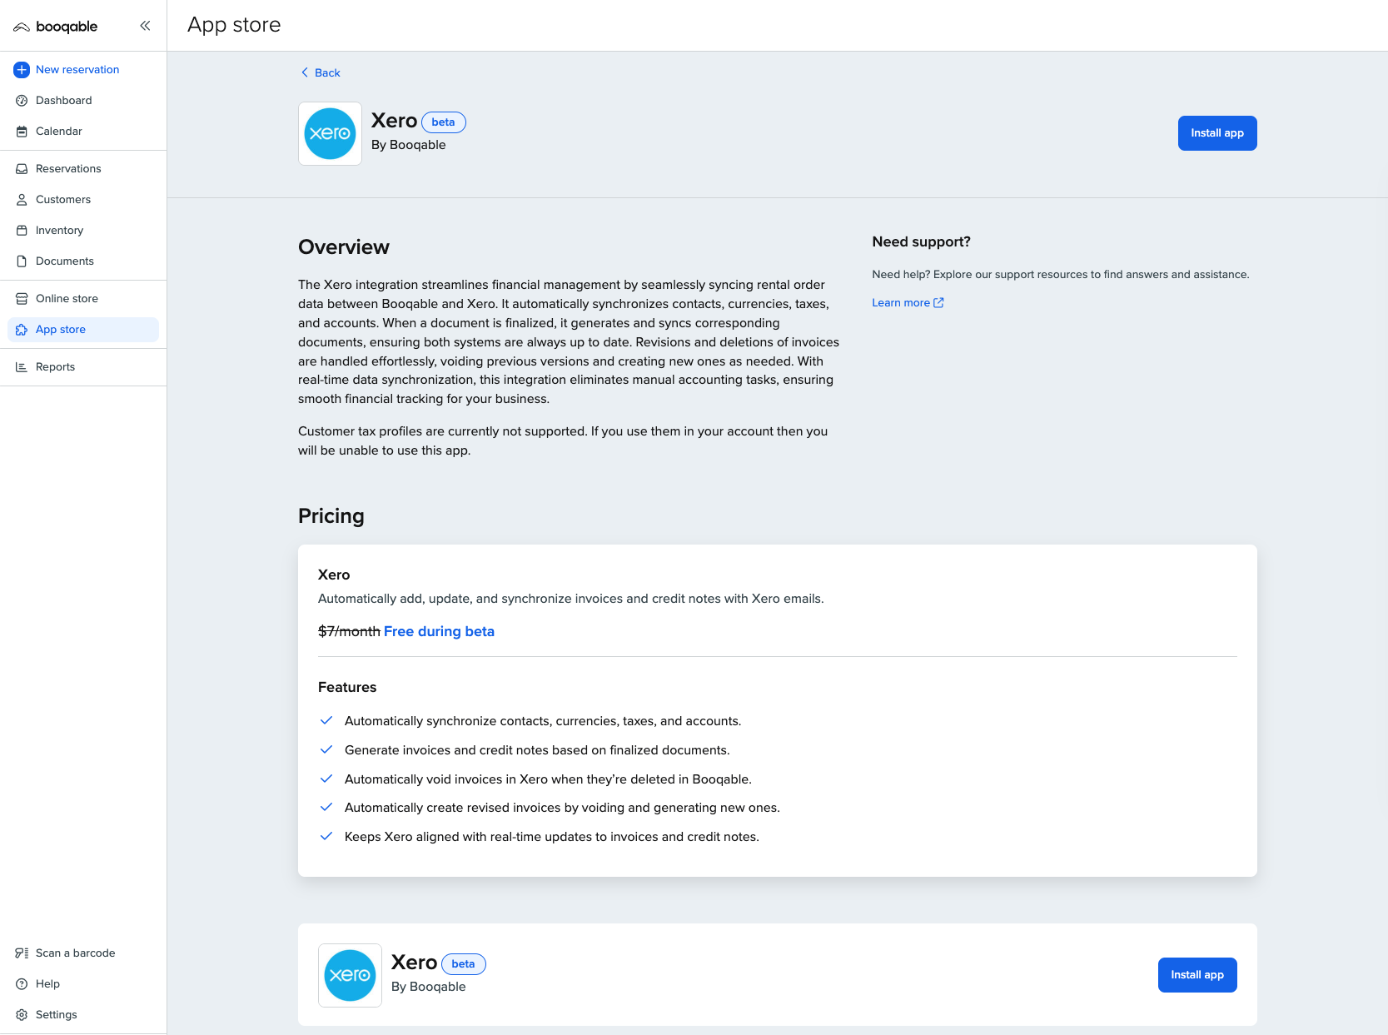
Task: Open the Reports section
Action: click(55, 367)
